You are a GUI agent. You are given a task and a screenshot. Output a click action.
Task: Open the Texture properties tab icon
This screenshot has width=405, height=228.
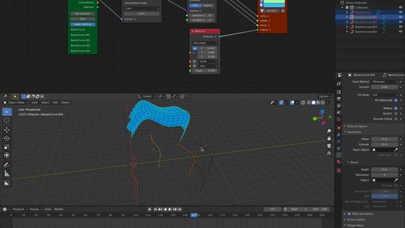[339, 170]
